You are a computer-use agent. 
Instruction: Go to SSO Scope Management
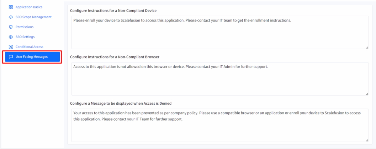[33, 17]
